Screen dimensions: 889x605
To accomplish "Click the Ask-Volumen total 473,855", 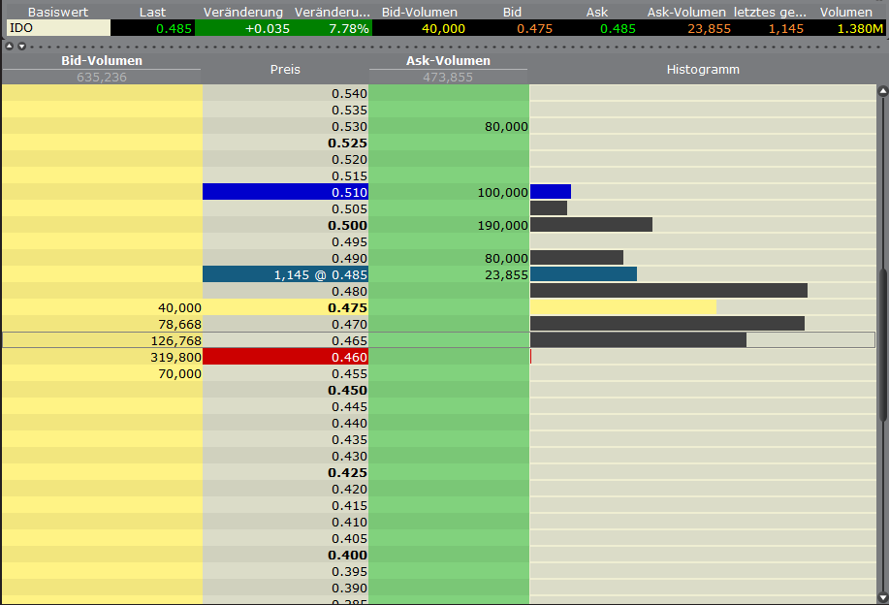I will point(447,78).
